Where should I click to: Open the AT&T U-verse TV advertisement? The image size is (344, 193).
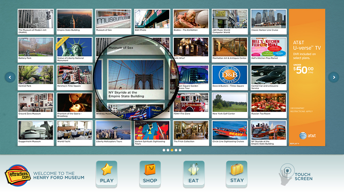coord(307,77)
